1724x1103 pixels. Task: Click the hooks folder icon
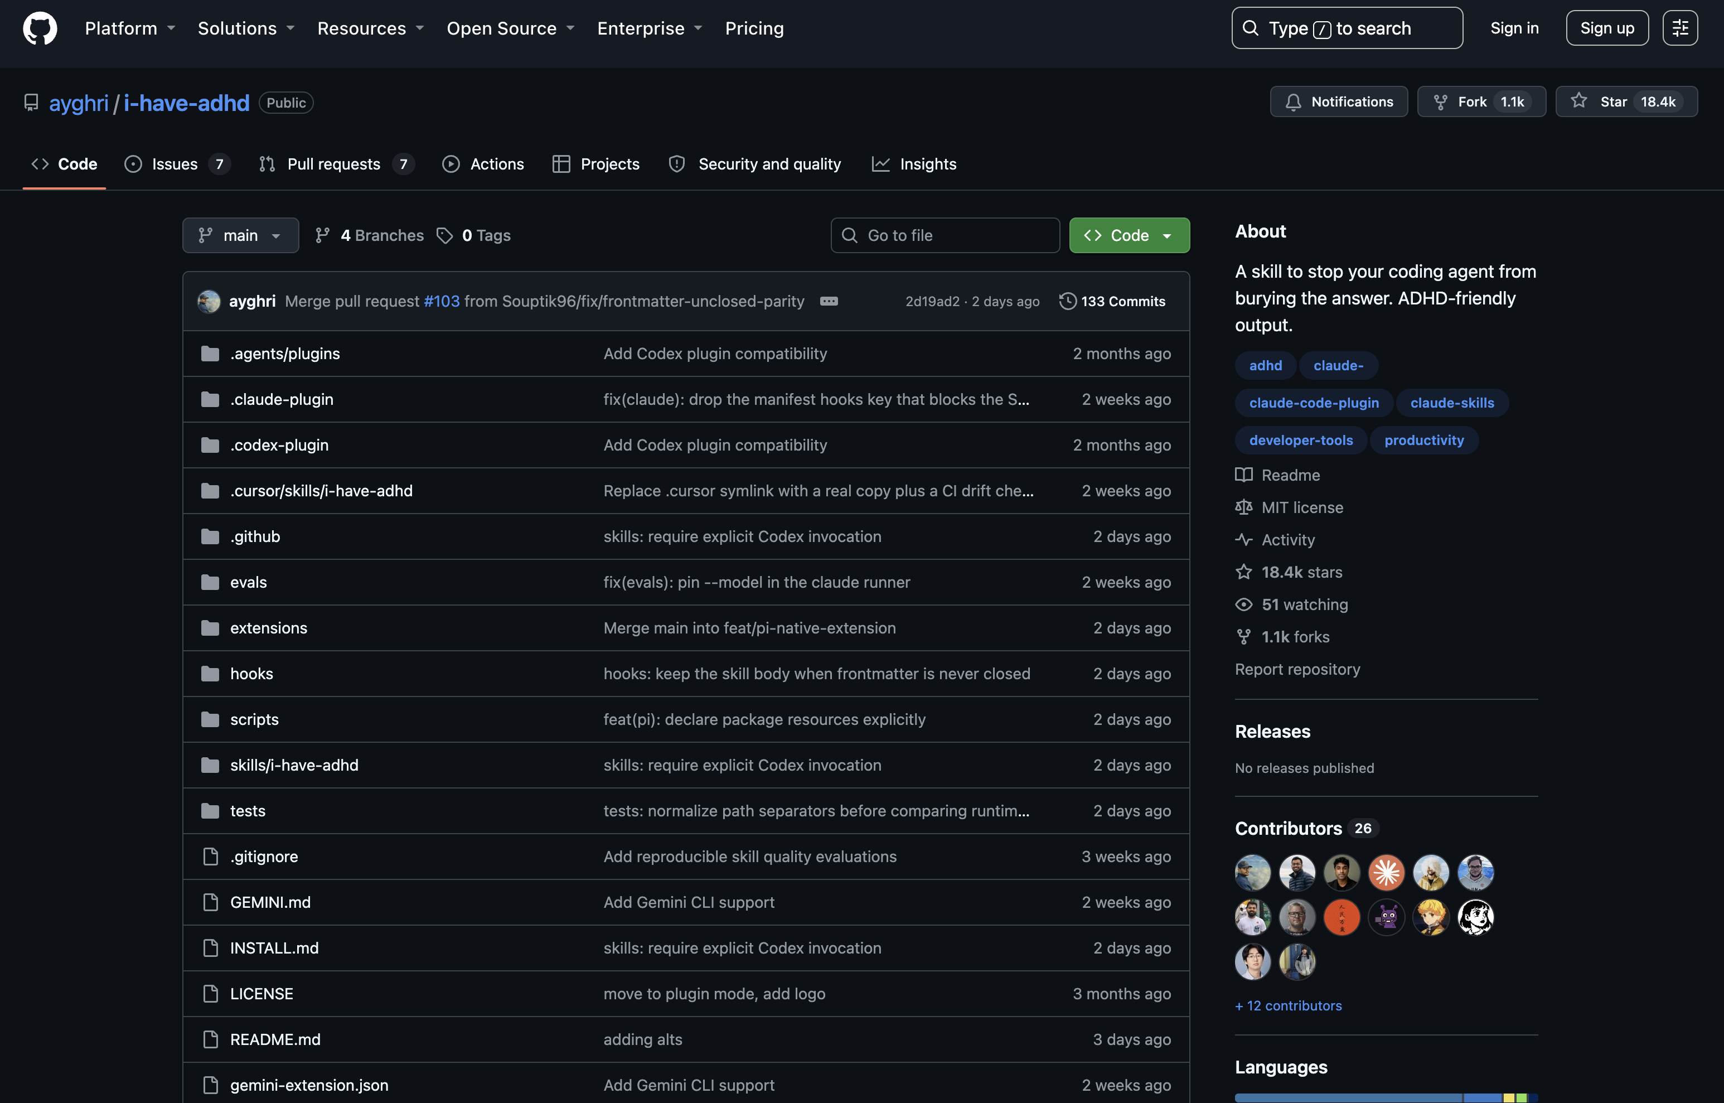[210, 674]
